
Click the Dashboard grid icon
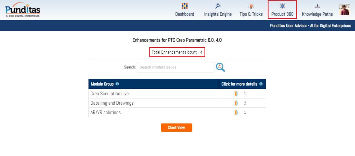(184, 6)
